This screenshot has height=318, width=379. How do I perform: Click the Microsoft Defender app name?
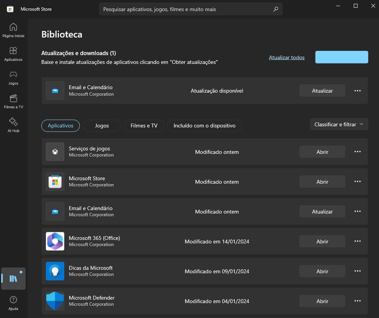coord(92,298)
